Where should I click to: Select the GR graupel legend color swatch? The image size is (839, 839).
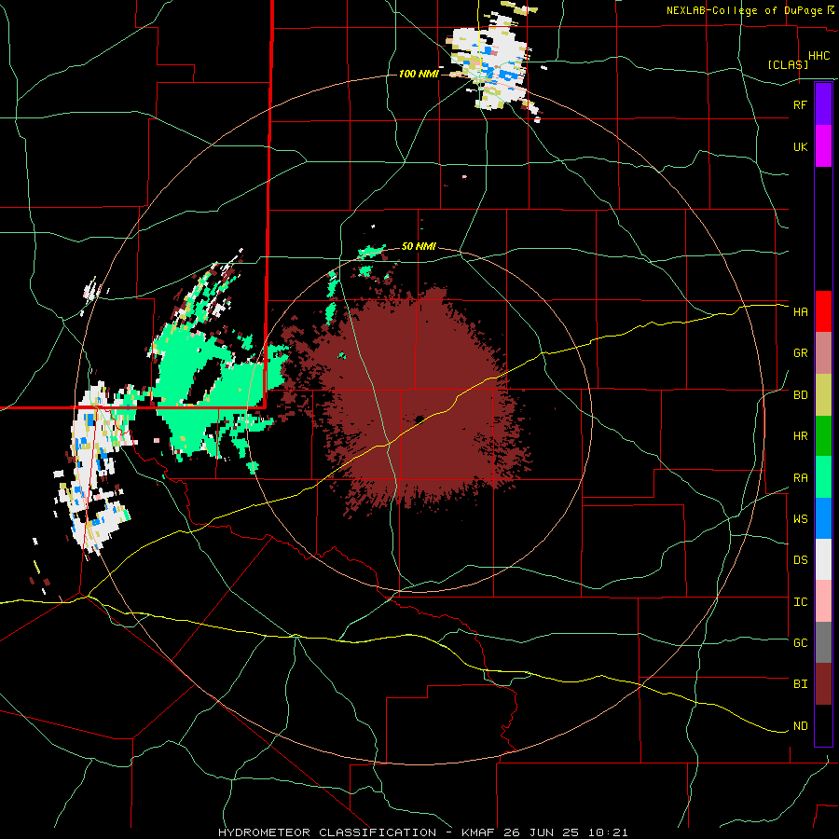(x=823, y=353)
